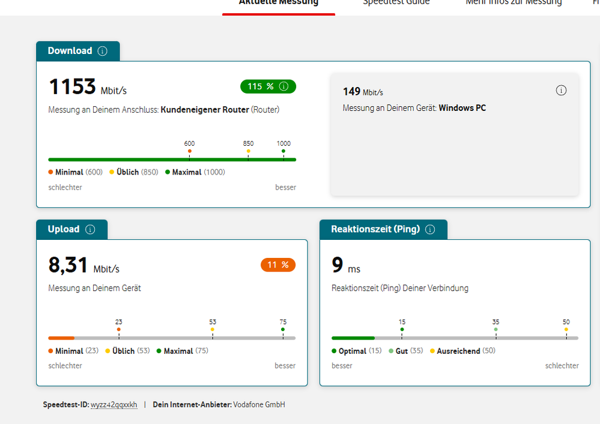Click the 1000 marker on download bar
The width and height of the screenshot is (600, 424).
pos(283,151)
